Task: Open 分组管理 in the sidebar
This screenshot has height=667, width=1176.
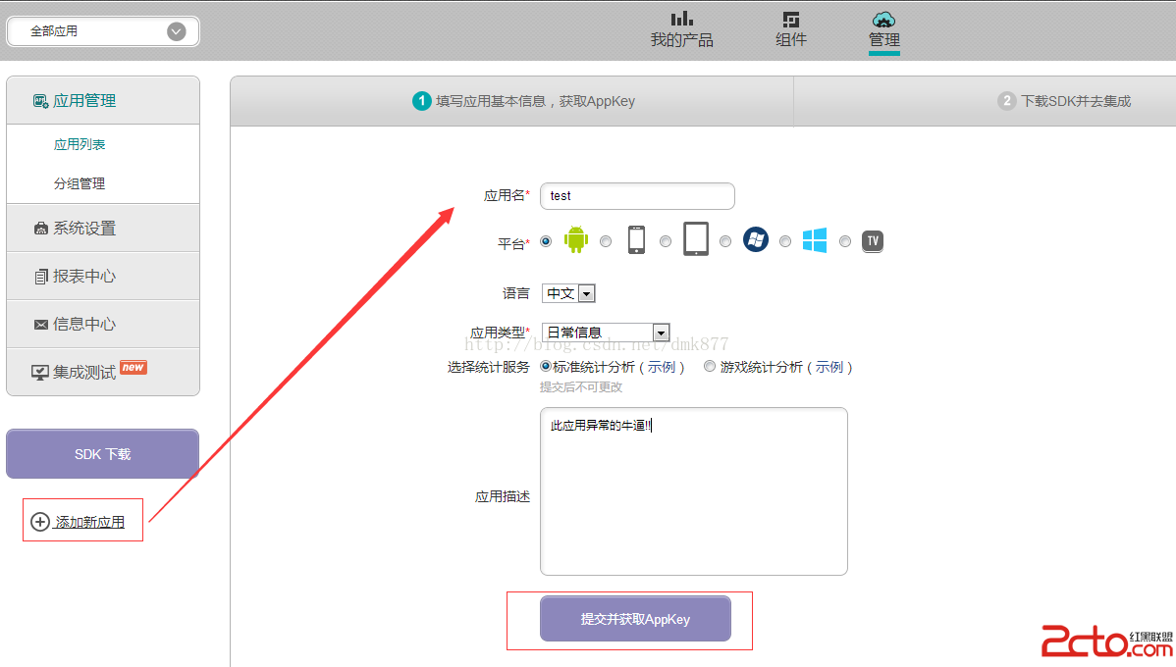Action: tap(80, 182)
